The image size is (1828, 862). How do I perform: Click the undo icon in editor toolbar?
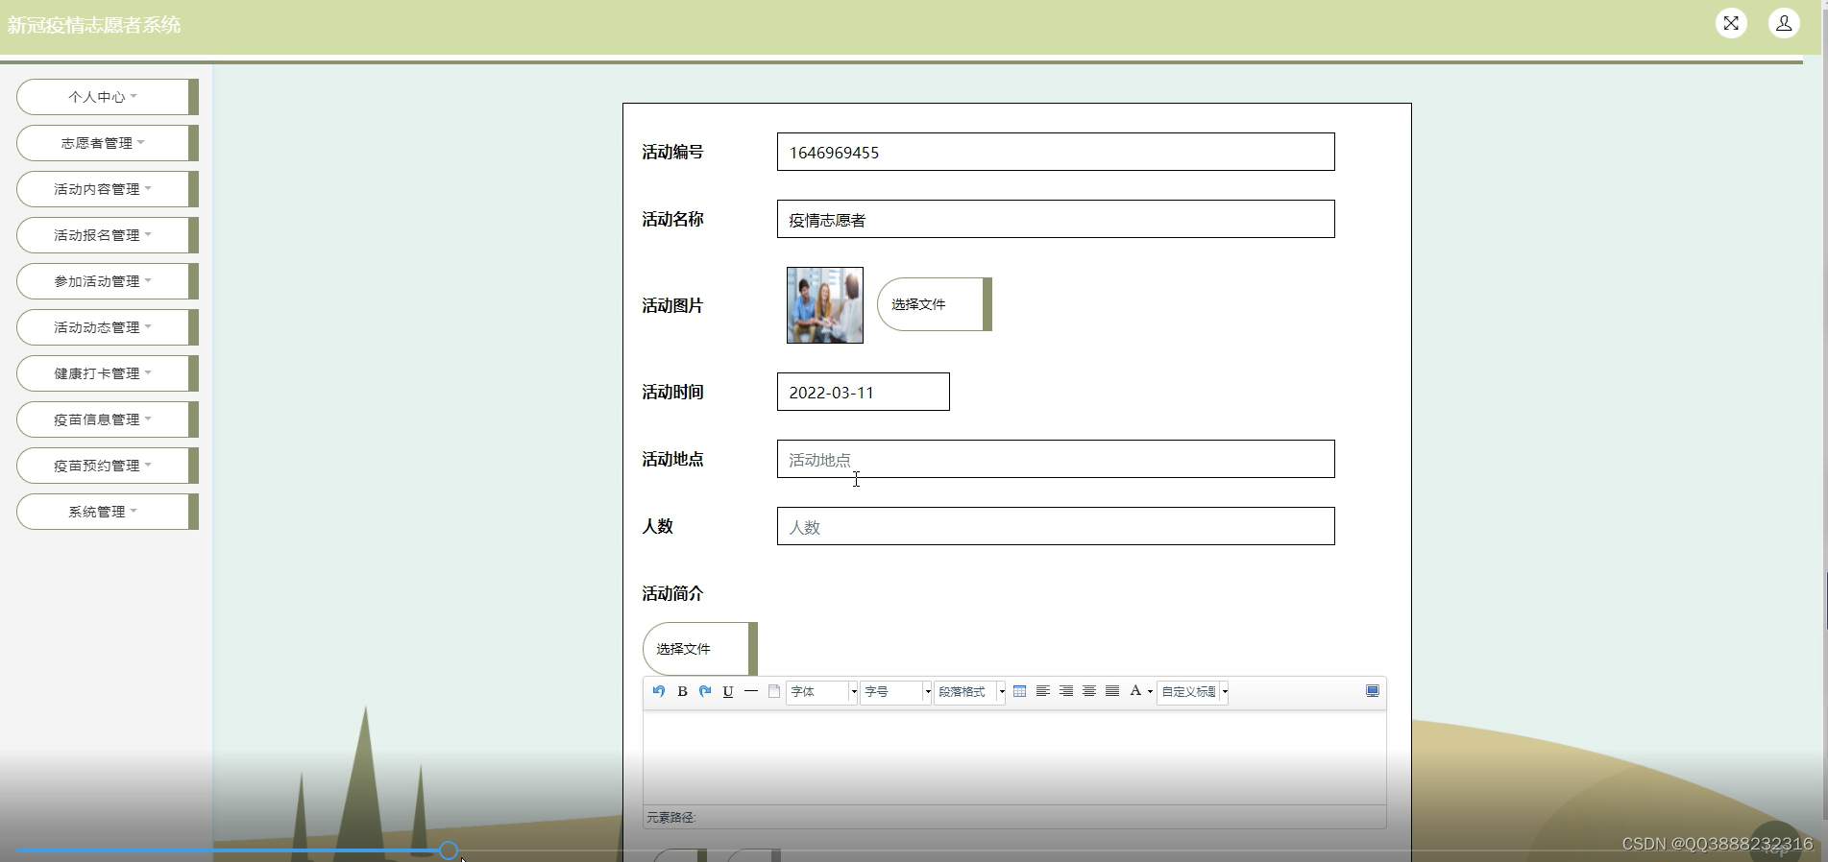(x=659, y=691)
